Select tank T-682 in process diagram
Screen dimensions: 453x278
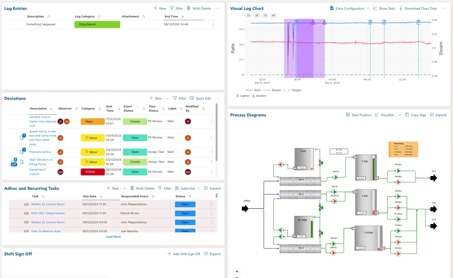[x=366, y=168]
